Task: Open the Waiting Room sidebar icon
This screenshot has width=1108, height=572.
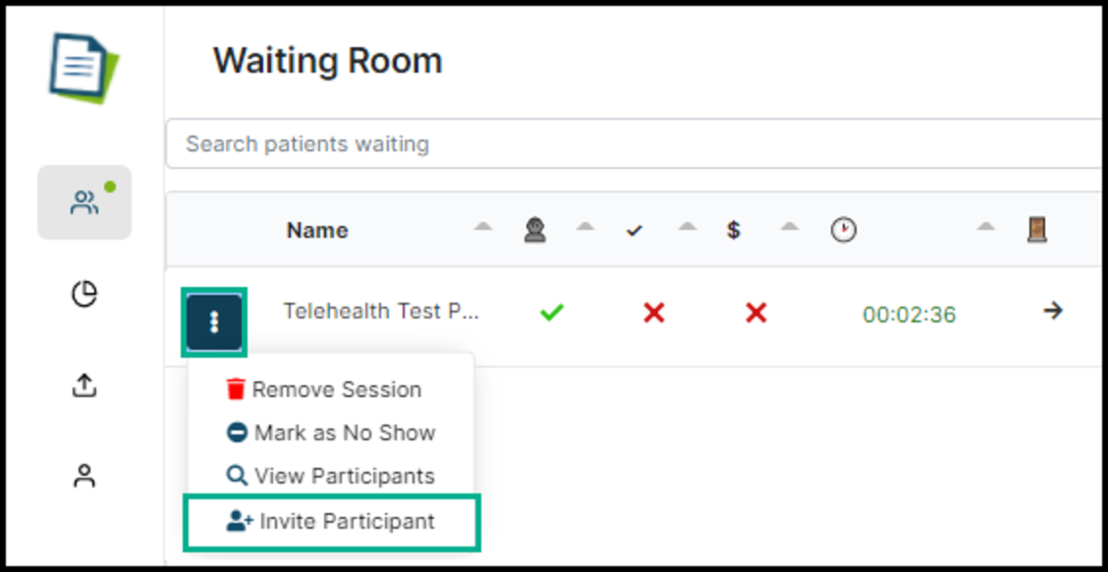Action: click(x=84, y=203)
